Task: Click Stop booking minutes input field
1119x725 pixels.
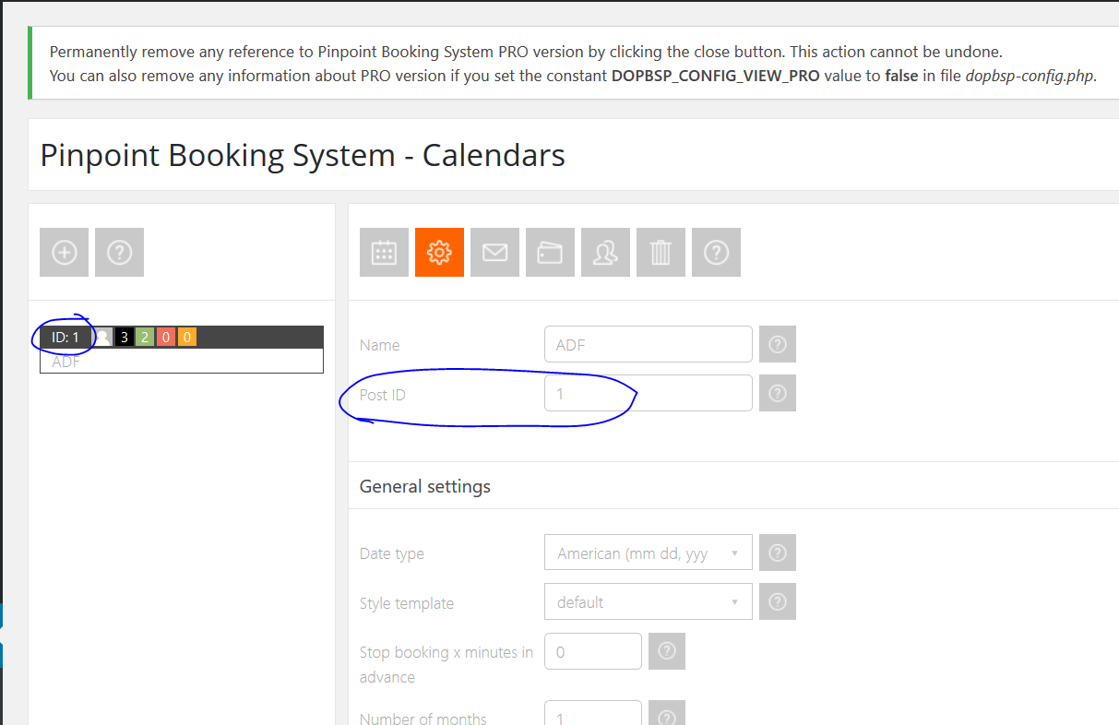Action: coord(593,651)
